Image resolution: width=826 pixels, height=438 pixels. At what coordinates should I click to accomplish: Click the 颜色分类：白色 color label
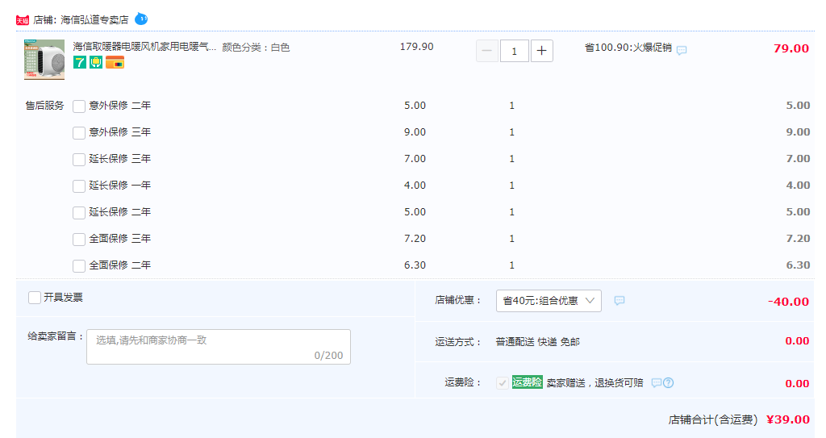click(x=256, y=48)
